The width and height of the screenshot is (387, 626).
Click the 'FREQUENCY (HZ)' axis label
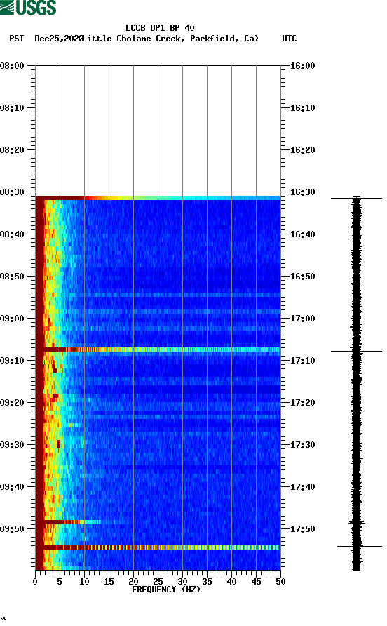166,590
